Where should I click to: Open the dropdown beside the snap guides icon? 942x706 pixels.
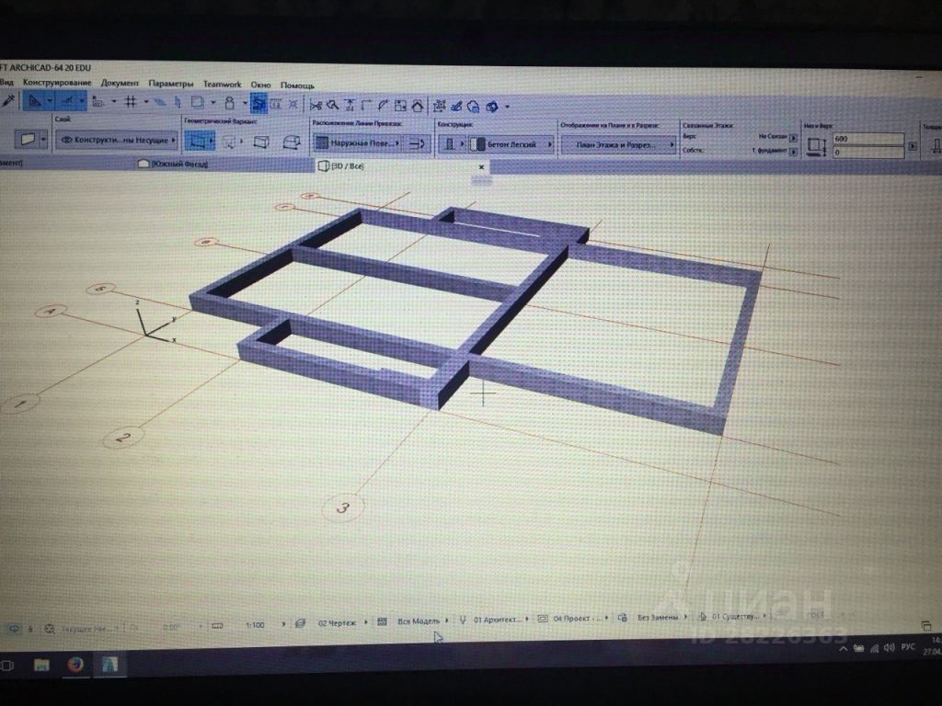coord(82,101)
